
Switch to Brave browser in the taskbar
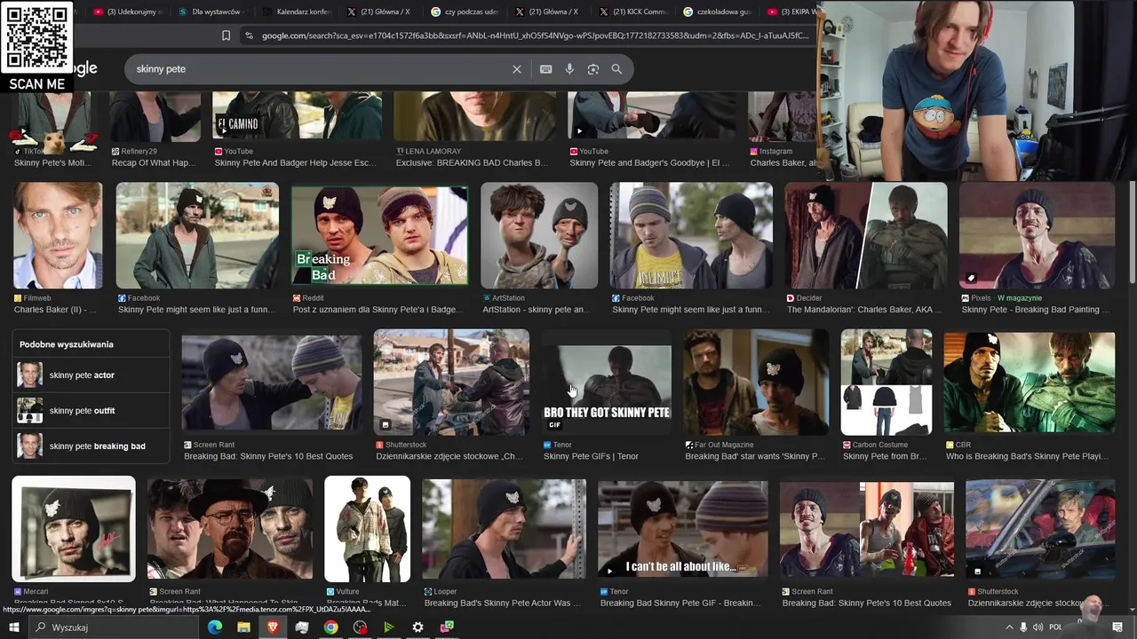point(273,627)
